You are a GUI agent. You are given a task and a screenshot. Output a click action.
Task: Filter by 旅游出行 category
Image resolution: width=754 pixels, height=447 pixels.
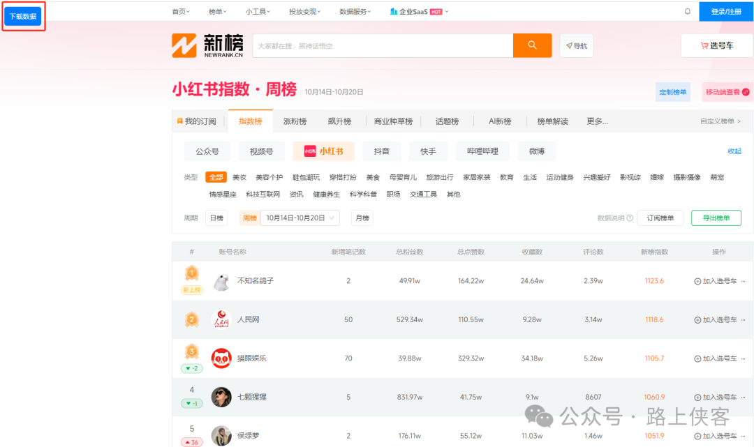pos(440,177)
